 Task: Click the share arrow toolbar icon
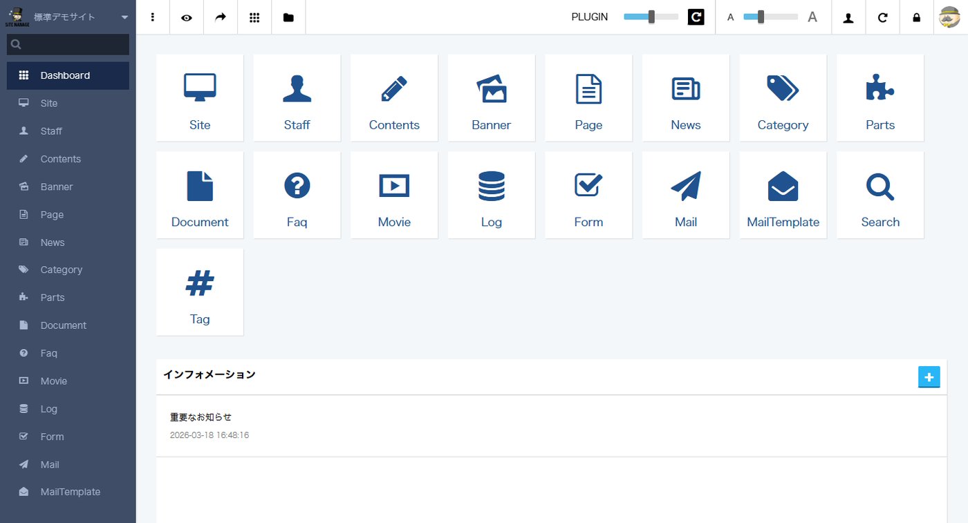(221, 17)
